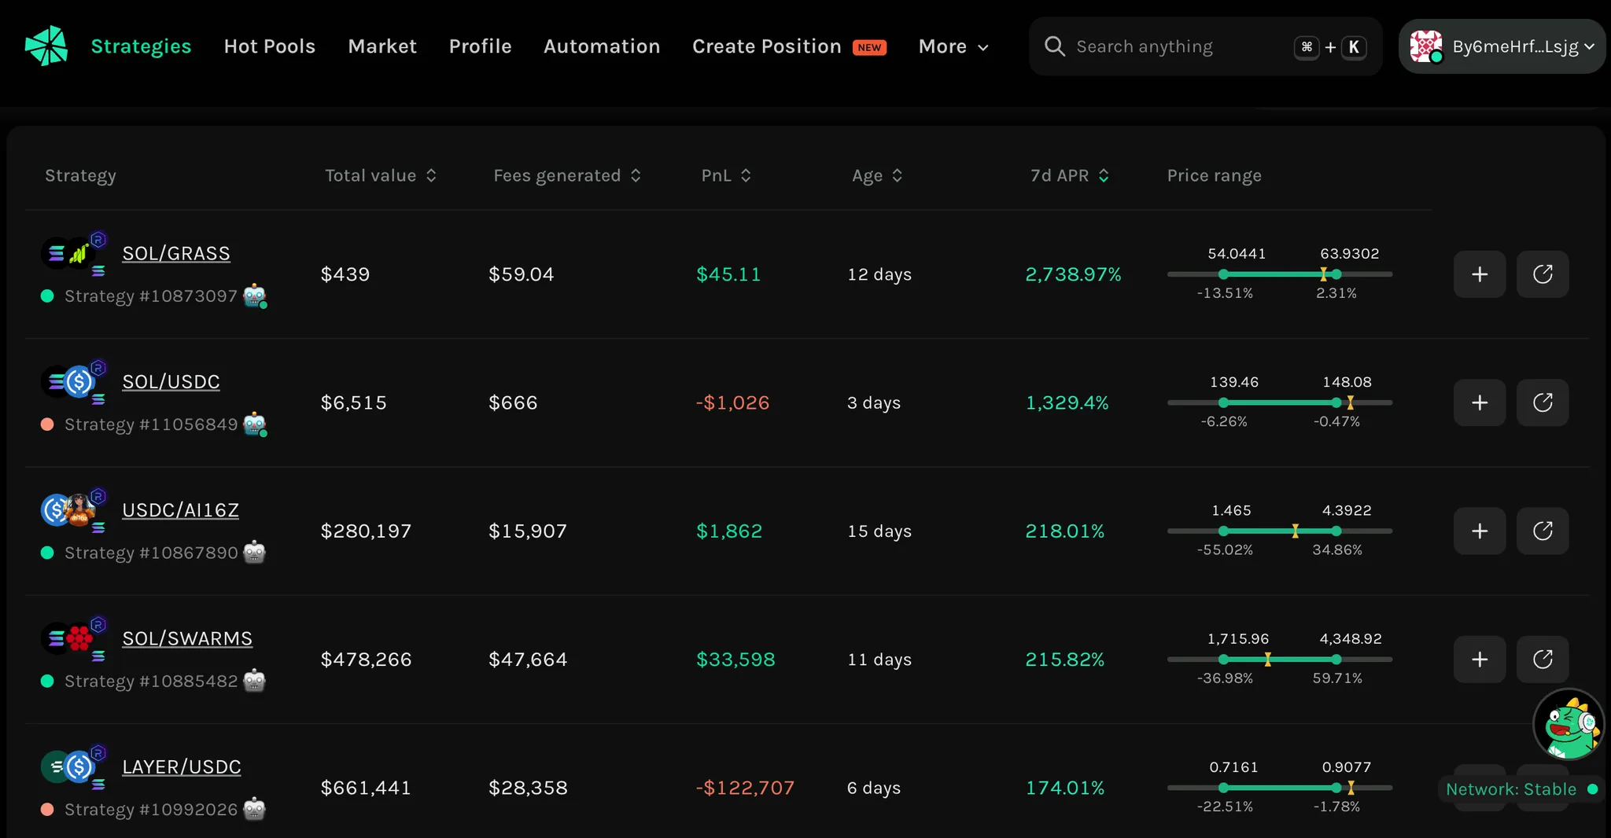
Task: Click the search magnifier icon
Action: pos(1054,46)
